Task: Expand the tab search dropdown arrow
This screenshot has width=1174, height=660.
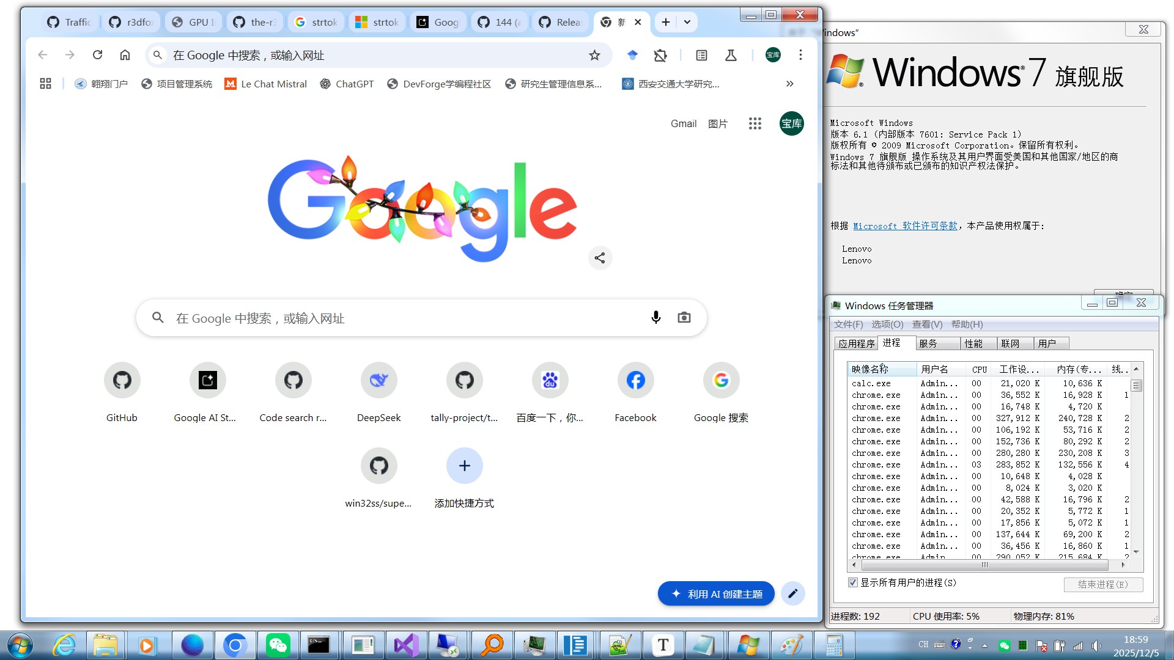Action: pyautogui.click(x=687, y=22)
